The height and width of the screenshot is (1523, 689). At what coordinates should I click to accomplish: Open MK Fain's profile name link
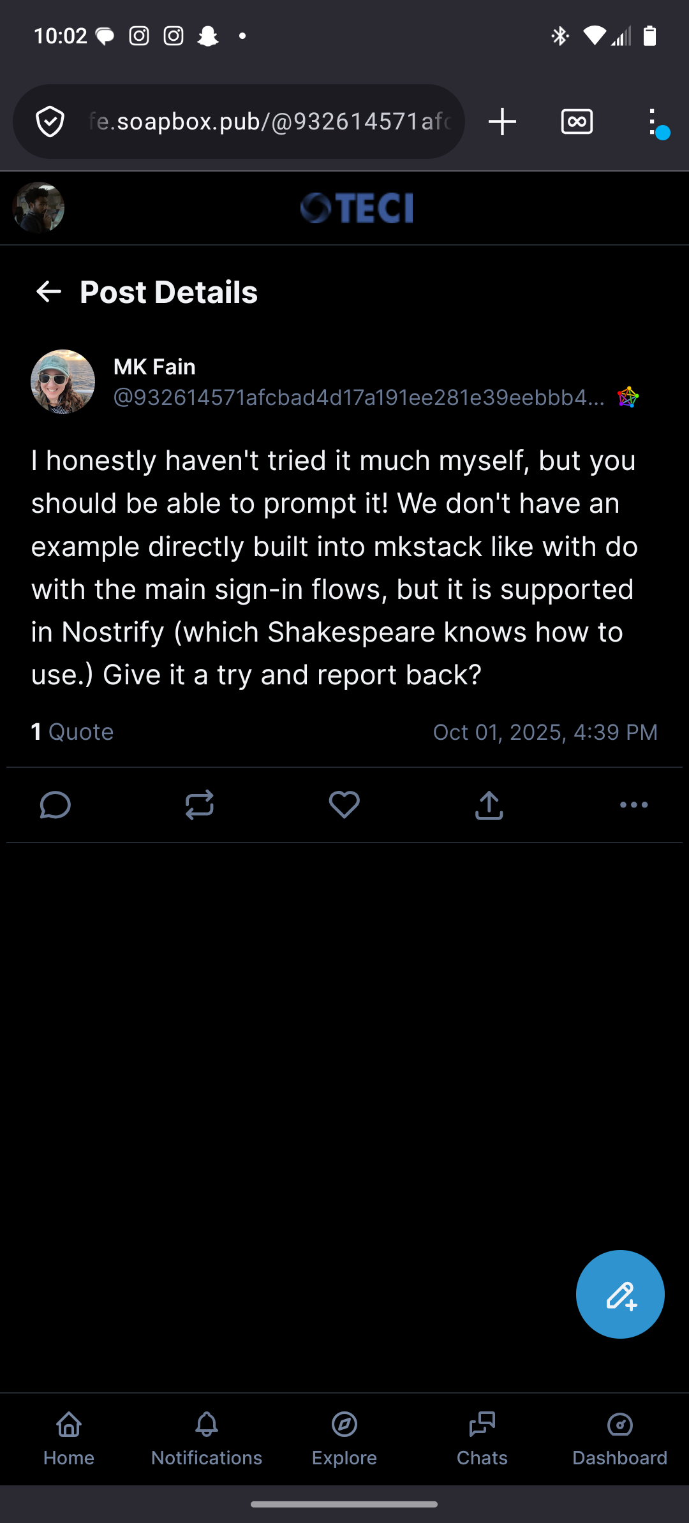[x=154, y=367]
